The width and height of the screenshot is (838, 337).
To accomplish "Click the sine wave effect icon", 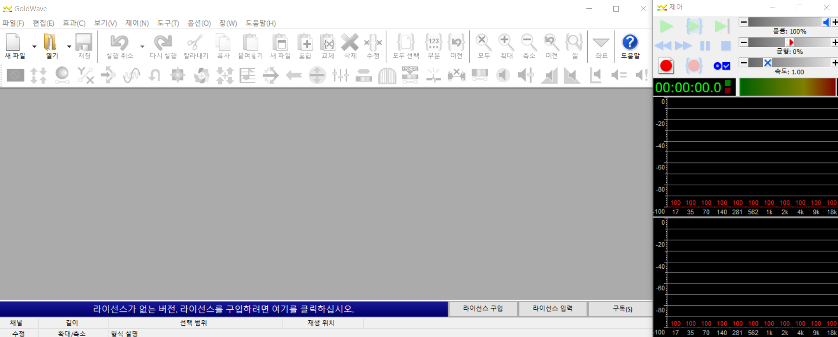I will (x=131, y=75).
